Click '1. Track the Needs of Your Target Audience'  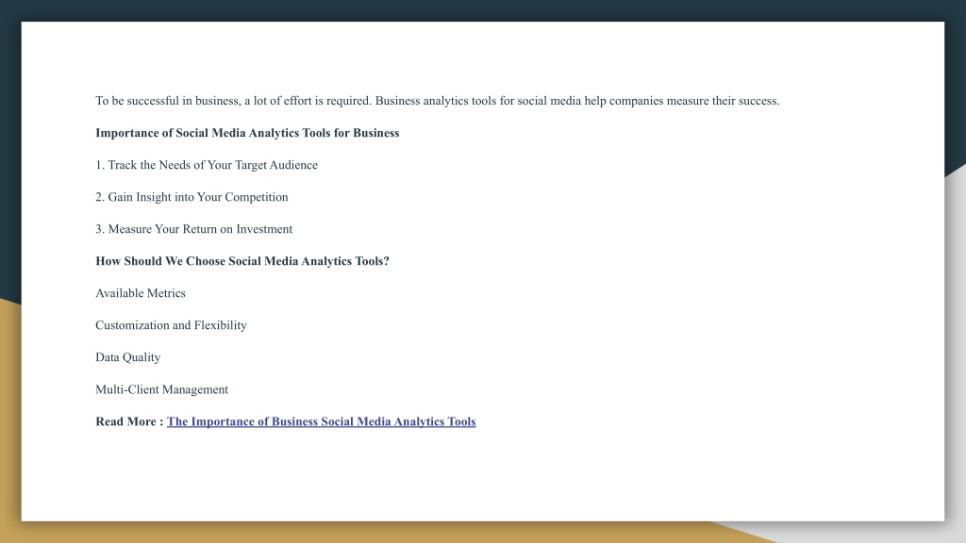tap(207, 165)
